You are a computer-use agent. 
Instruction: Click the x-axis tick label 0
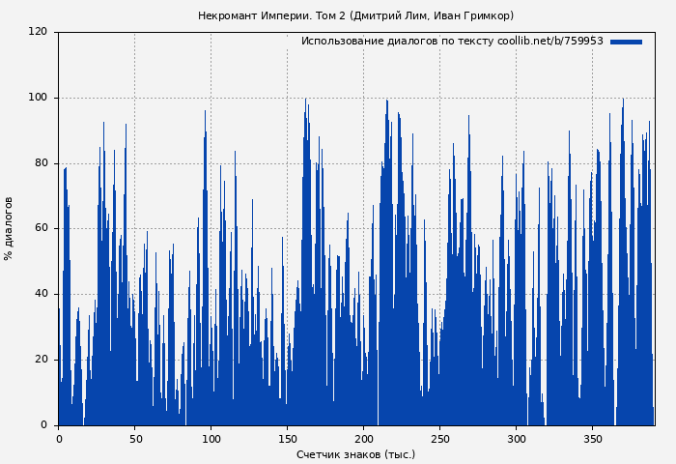pos(59,439)
